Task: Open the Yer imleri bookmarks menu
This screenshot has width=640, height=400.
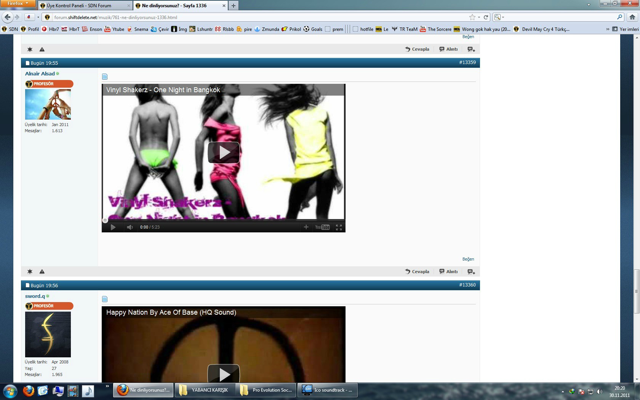Action: (x=626, y=29)
